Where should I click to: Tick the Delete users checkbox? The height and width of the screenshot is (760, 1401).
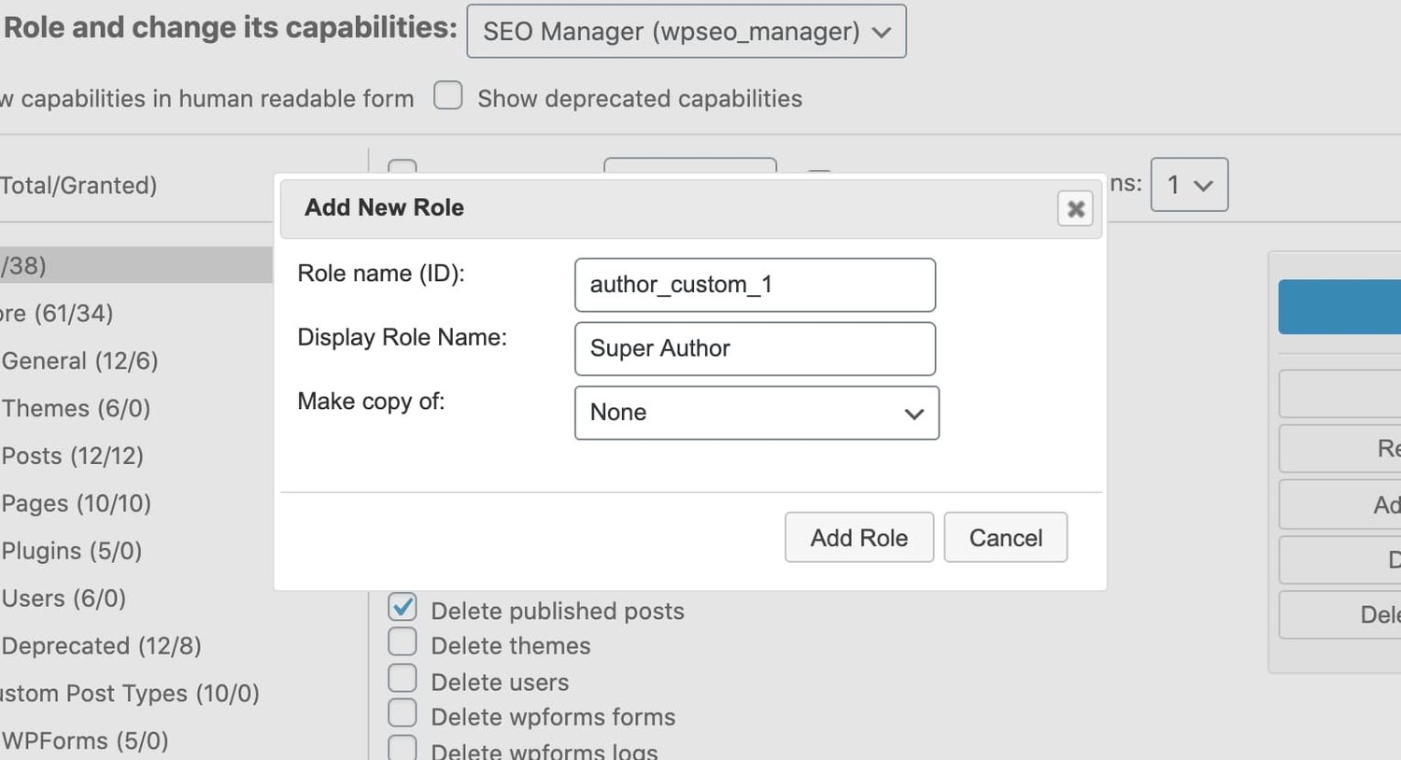point(403,679)
